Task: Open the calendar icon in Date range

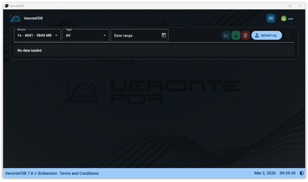Action: [x=164, y=35]
